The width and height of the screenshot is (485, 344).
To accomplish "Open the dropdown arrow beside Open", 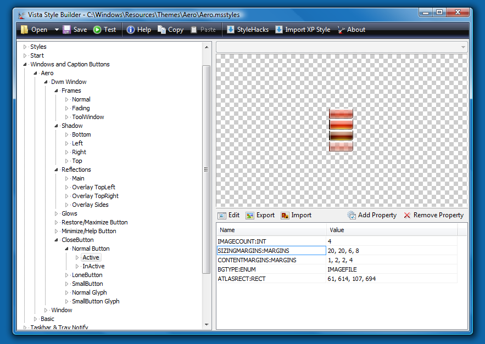I will pyautogui.click(x=57, y=30).
